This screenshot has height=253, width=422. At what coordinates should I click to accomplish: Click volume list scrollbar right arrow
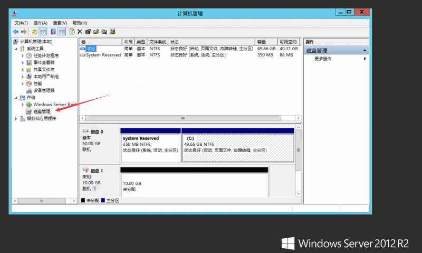pos(298,118)
